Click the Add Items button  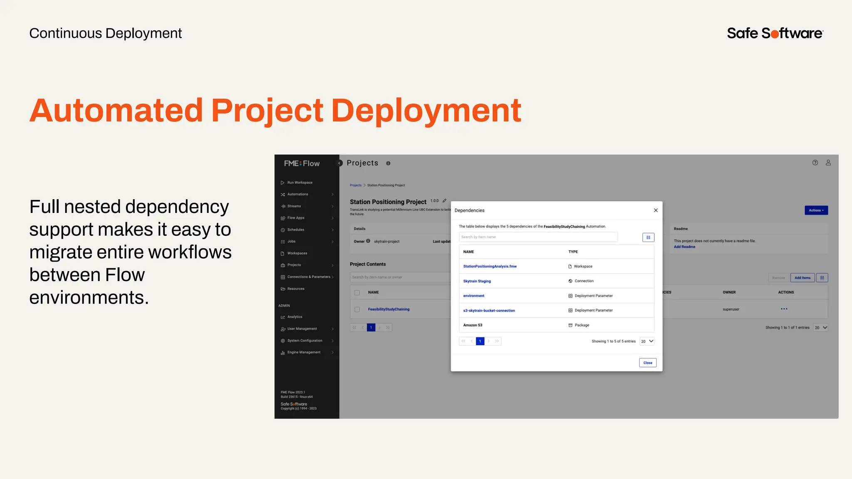[x=802, y=278]
